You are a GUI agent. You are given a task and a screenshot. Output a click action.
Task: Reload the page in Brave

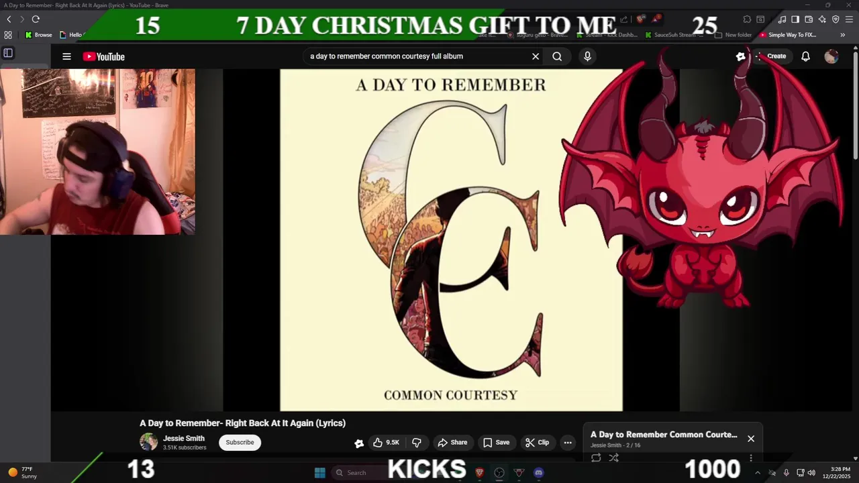[36, 19]
